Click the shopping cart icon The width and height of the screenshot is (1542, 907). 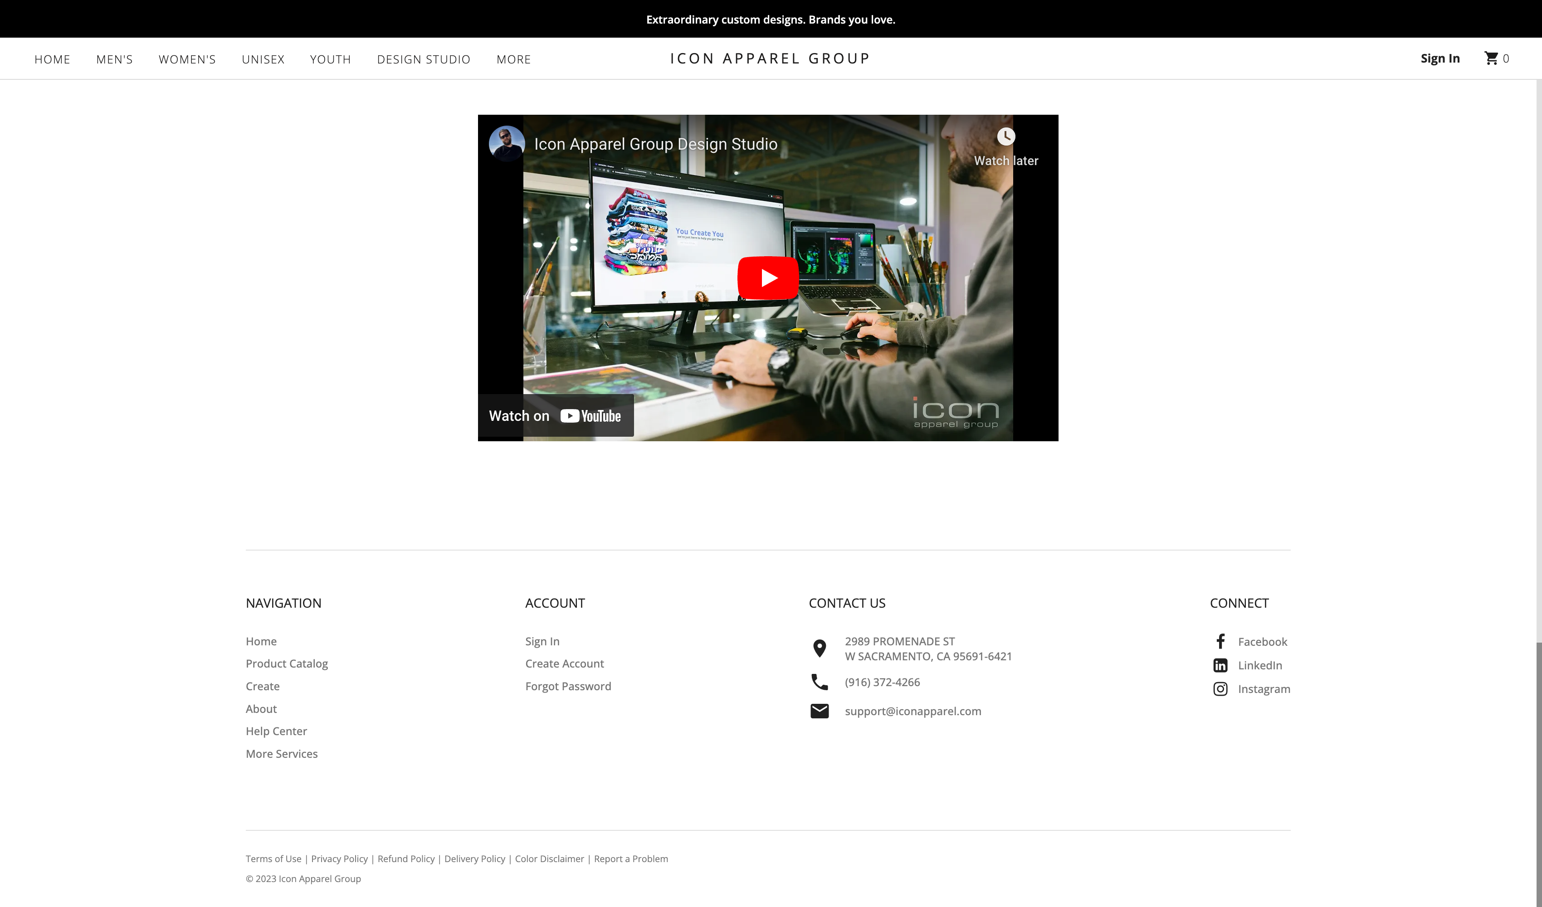[1491, 59]
